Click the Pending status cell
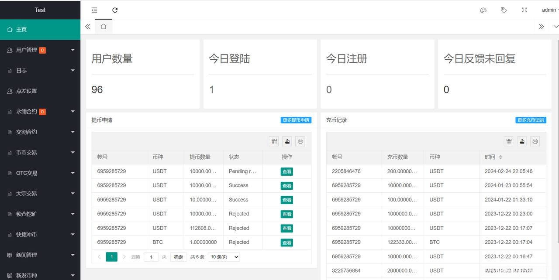 [x=242, y=171]
